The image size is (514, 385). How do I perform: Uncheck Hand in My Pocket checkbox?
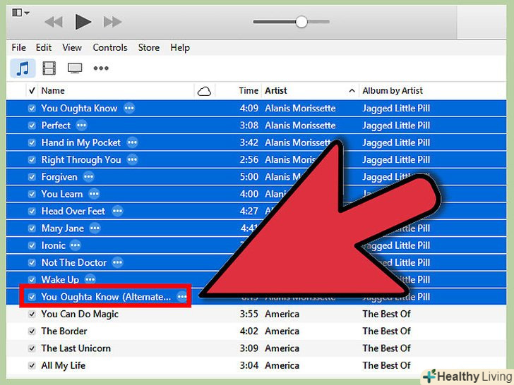[x=32, y=142]
